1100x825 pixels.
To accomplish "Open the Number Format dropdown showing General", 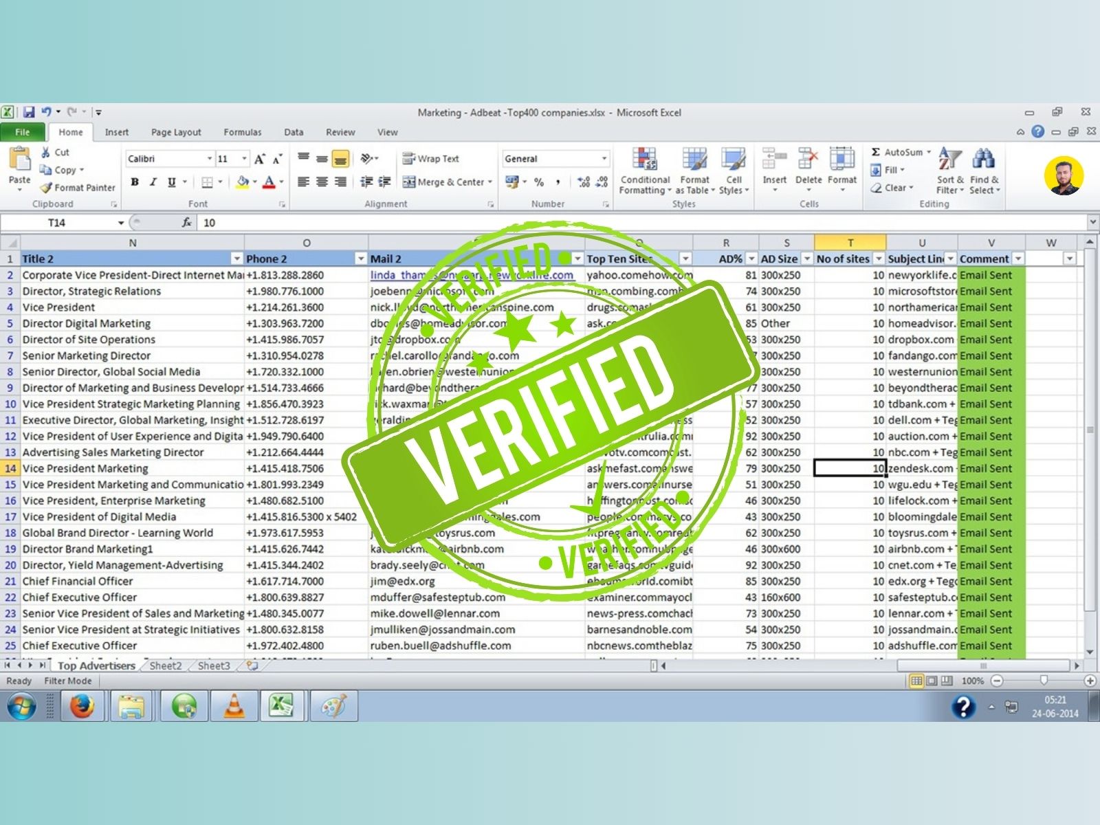I will [554, 159].
